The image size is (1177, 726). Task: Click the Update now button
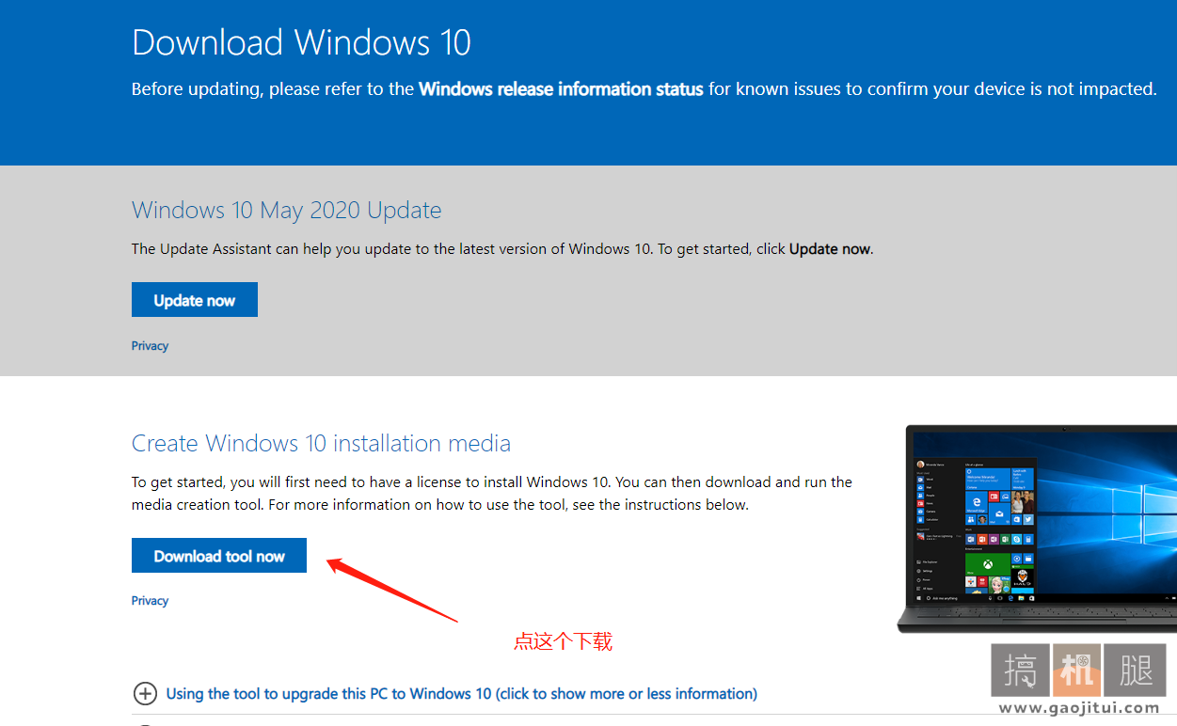(195, 300)
